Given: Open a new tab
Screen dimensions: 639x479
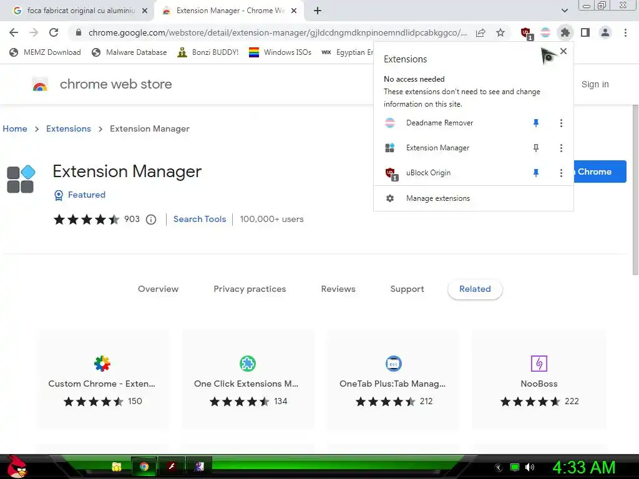Looking at the screenshot, I should click(318, 11).
